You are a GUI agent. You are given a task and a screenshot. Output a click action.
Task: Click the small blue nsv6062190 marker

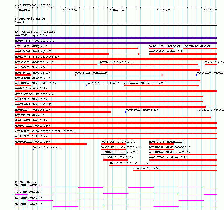coord(196,75)
